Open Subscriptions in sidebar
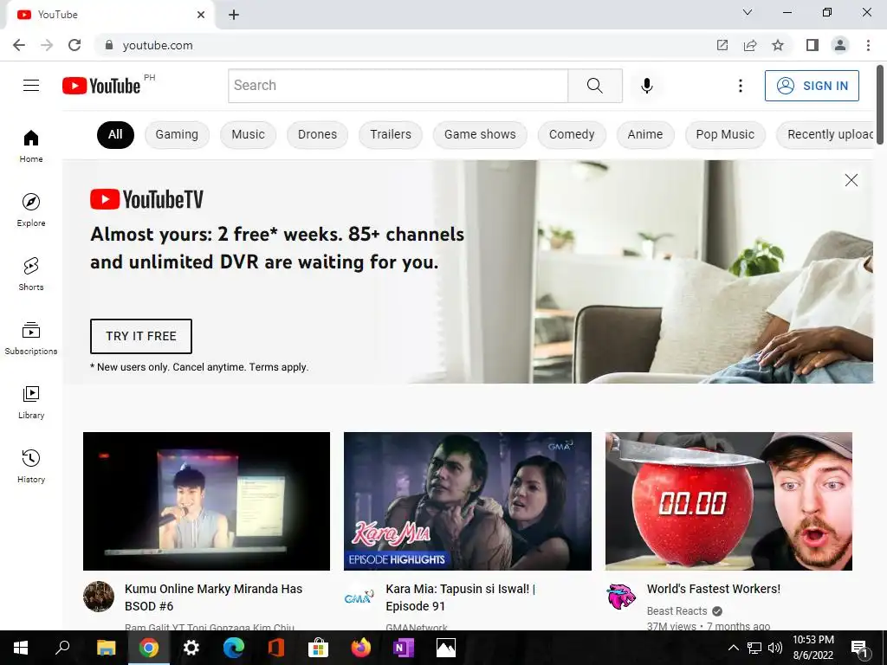Screen dimensions: 887x665 [x=31, y=338]
